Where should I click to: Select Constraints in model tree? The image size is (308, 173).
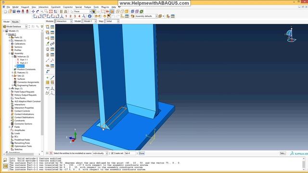click(x=19, y=121)
